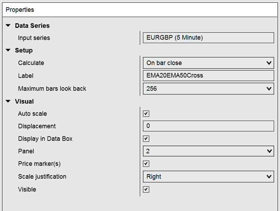This screenshot has width=280, height=211.
Task: Click the Scale justification label
Action: click(42, 177)
